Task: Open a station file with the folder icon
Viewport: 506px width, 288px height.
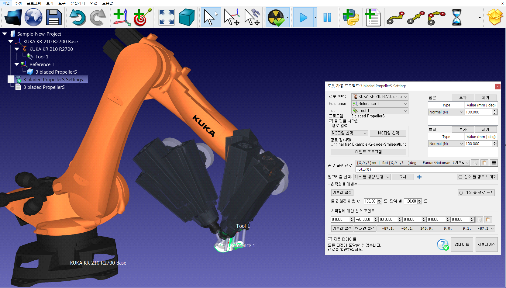Action: pyautogui.click(x=13, y=17)
